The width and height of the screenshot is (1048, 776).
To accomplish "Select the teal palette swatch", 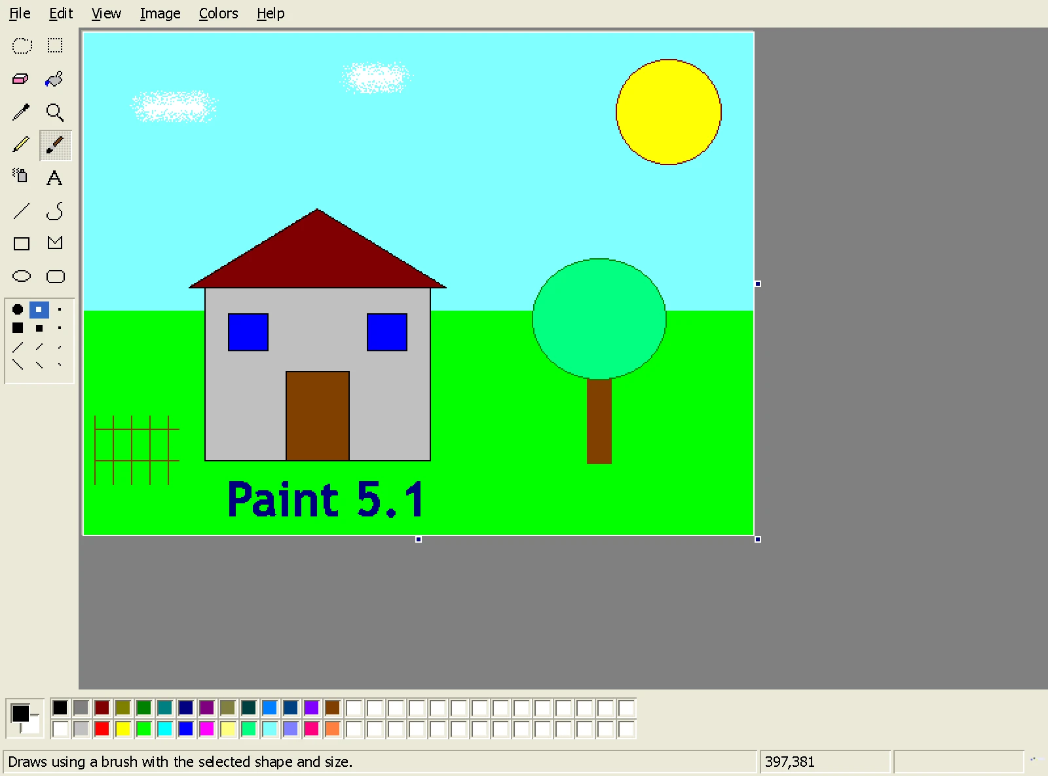I will 165,708.
